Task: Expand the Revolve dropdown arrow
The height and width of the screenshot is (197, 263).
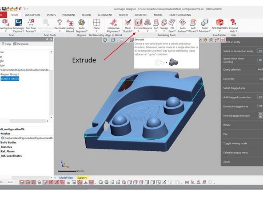Action: pyautogui.click(x=147, y=31)
